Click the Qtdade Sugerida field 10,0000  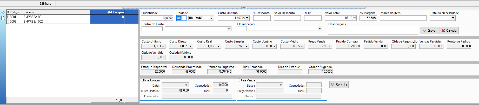pyautogui.click(x=320, y=72)
